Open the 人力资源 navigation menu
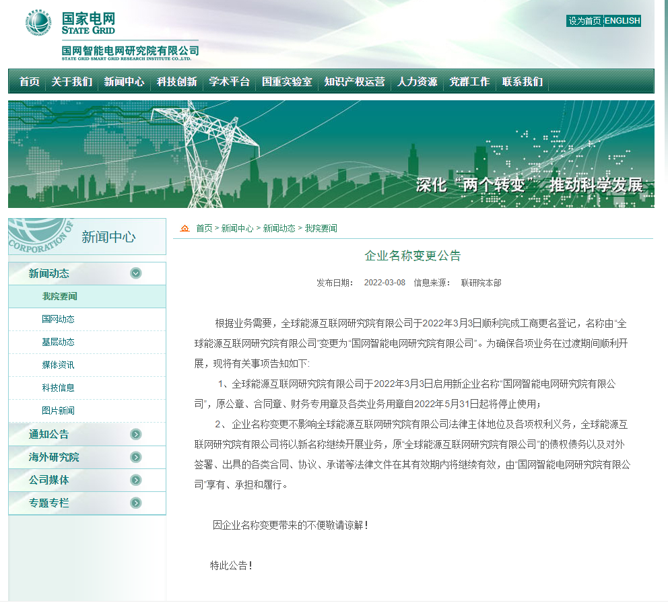The height and width of the screenshot is (603, 668). pos(417,81)
